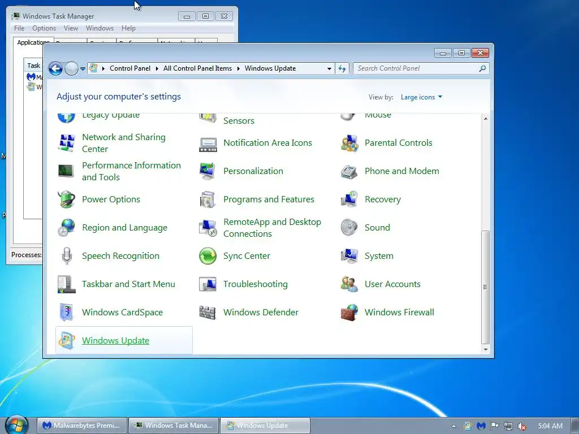The width and height of the screenshot is (579, 434).
Task: Open the Windows menu in Task Manager
Action: click(x=100, y=28)
